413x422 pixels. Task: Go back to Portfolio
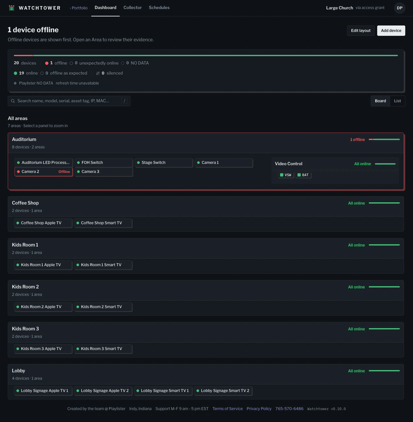(x=79, y=8)
